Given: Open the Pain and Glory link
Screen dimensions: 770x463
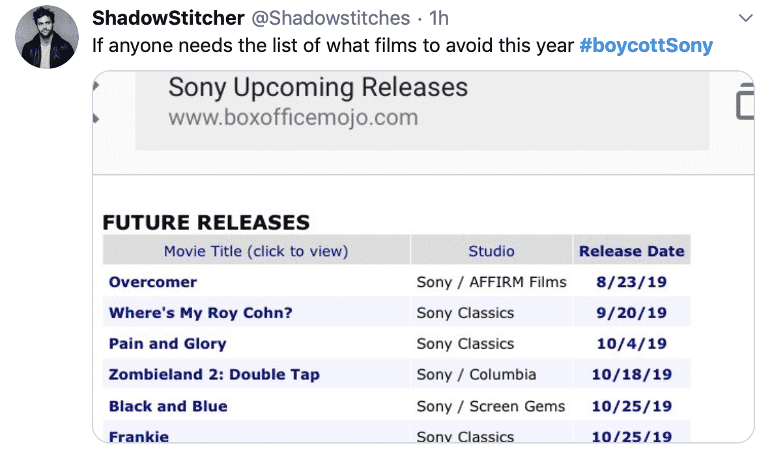Looking at the screenshot, I should 167,344.
